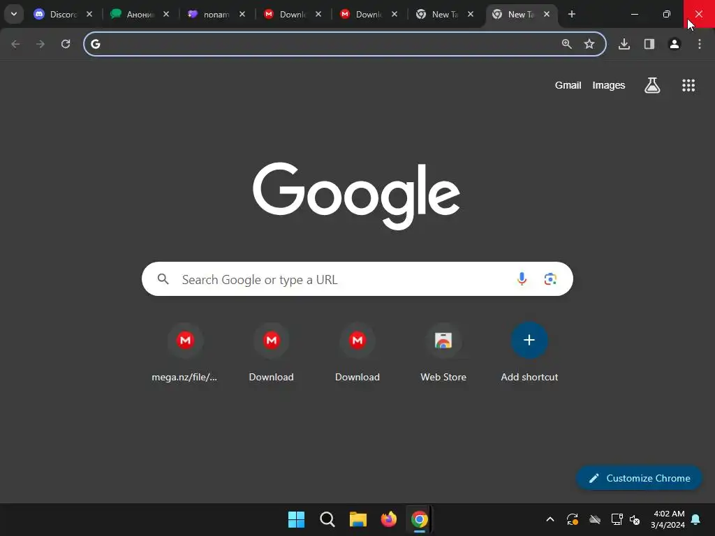Open the clock showing 4:02 AM
The width and height of the screenshot is (715, 536).
(x=668, y=519)
